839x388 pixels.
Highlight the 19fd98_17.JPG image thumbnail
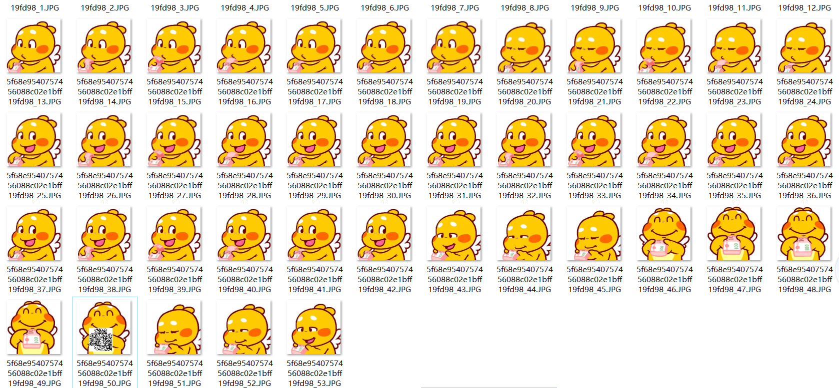[x=314, y=46]
